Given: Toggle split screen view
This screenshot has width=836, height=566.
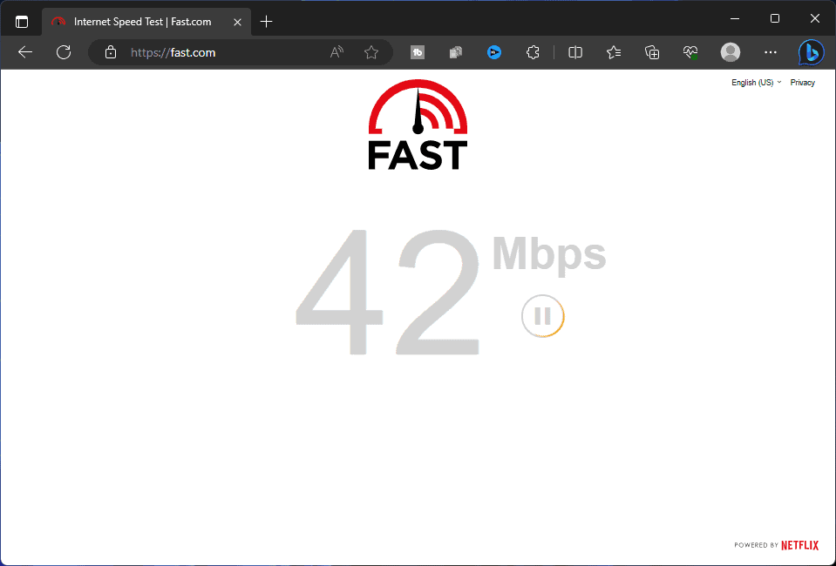Looking at the screenshot, I should coord(575,52).
